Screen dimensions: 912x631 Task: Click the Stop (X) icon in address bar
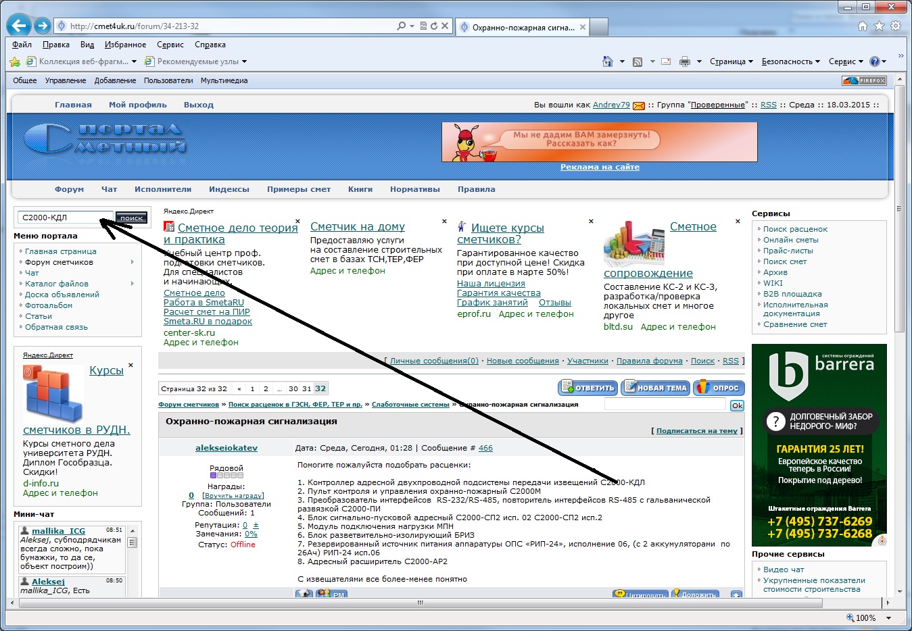(445, 26)
